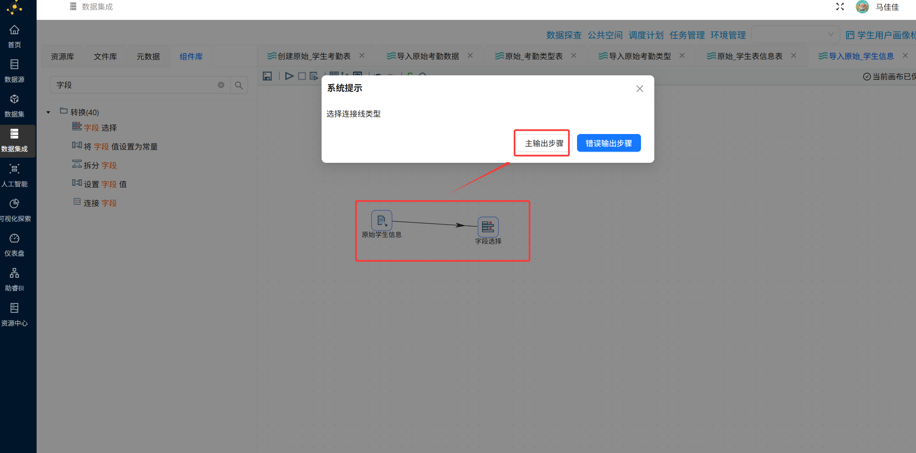Click the save icon in canvas toolbar
The width and height of the screenshot is (916, 453).
click(267, 76)
